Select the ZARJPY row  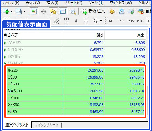[75, 43]
